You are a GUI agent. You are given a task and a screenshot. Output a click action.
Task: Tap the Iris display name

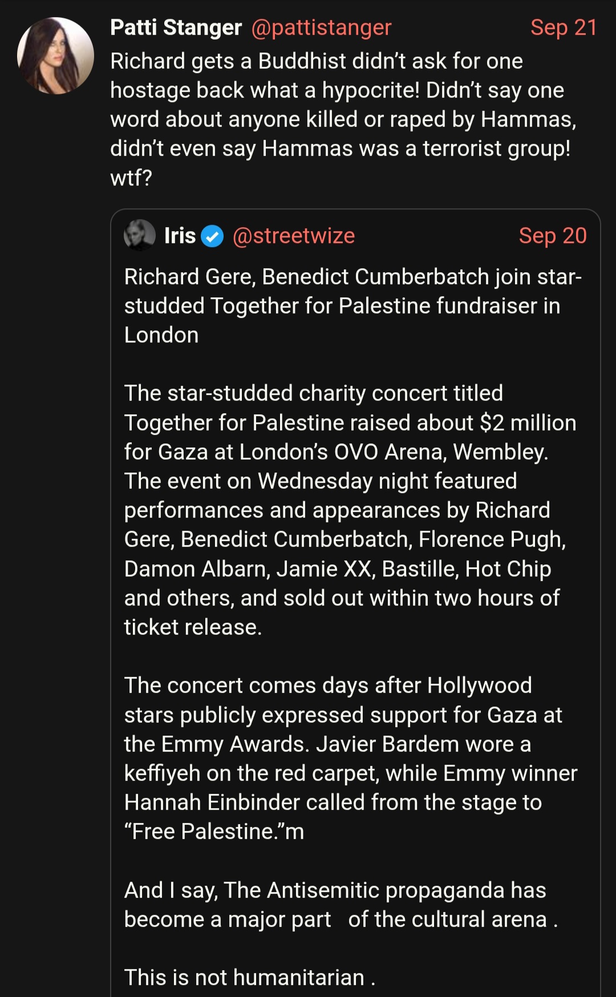coord(180,236)
